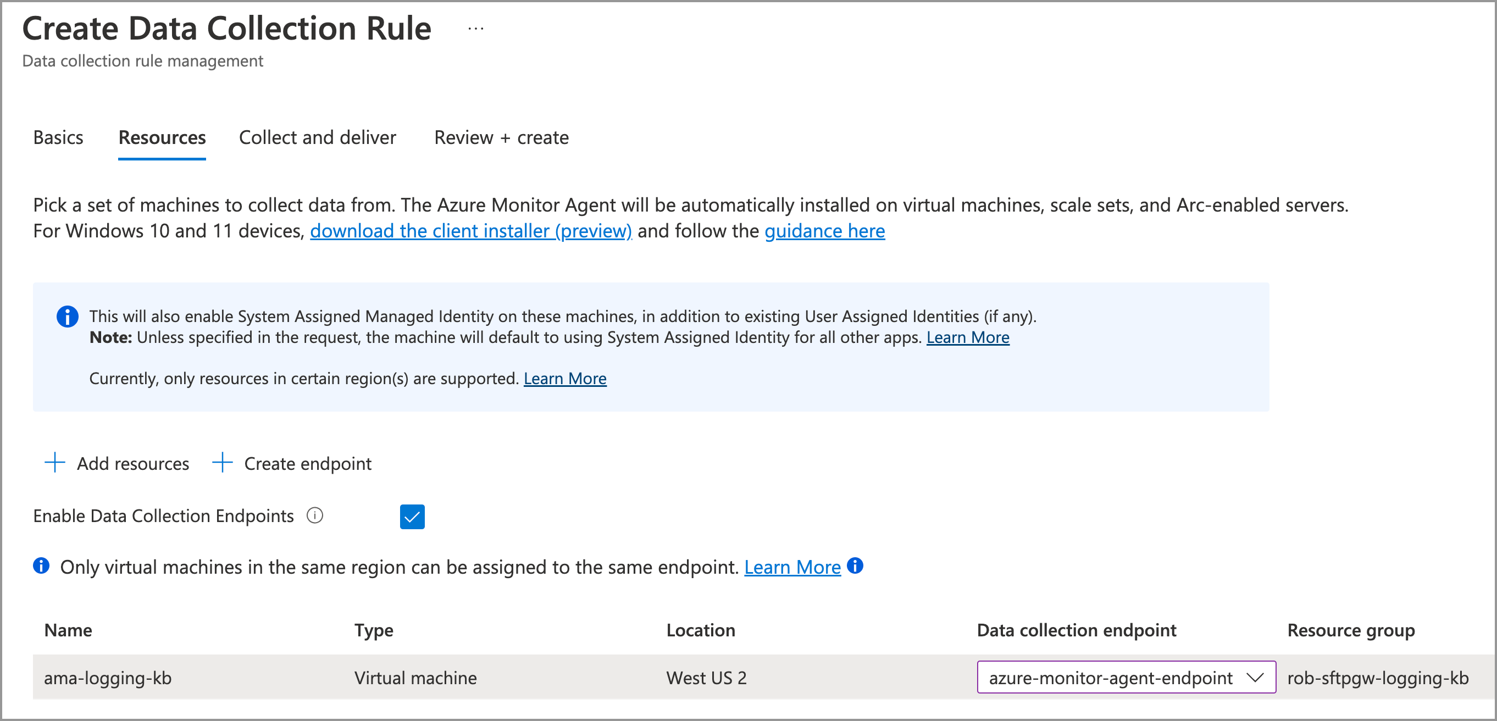Image resolution: width=1497 pixels, height=721 pixels.
Task: Switch to the Basics tab
Action: 58,138
